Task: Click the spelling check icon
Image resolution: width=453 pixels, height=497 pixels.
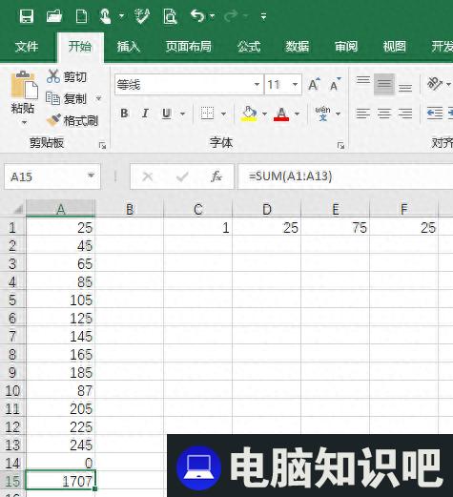Action: [x=142, y=16]
